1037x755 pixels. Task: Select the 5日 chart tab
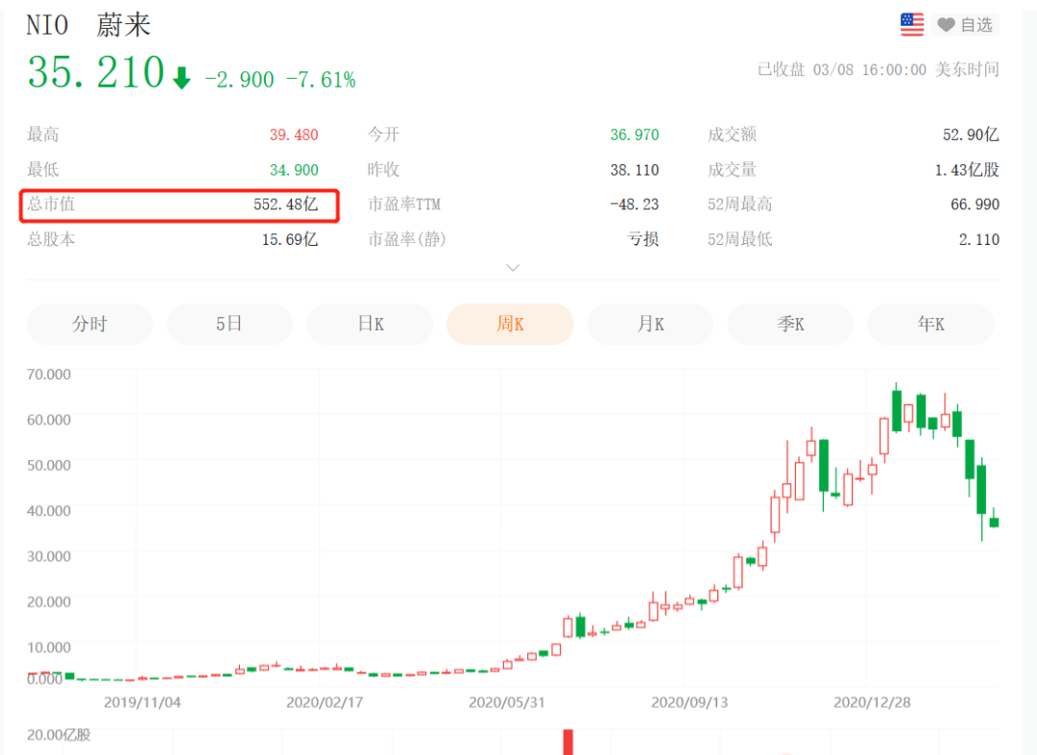tap(229, 325)
